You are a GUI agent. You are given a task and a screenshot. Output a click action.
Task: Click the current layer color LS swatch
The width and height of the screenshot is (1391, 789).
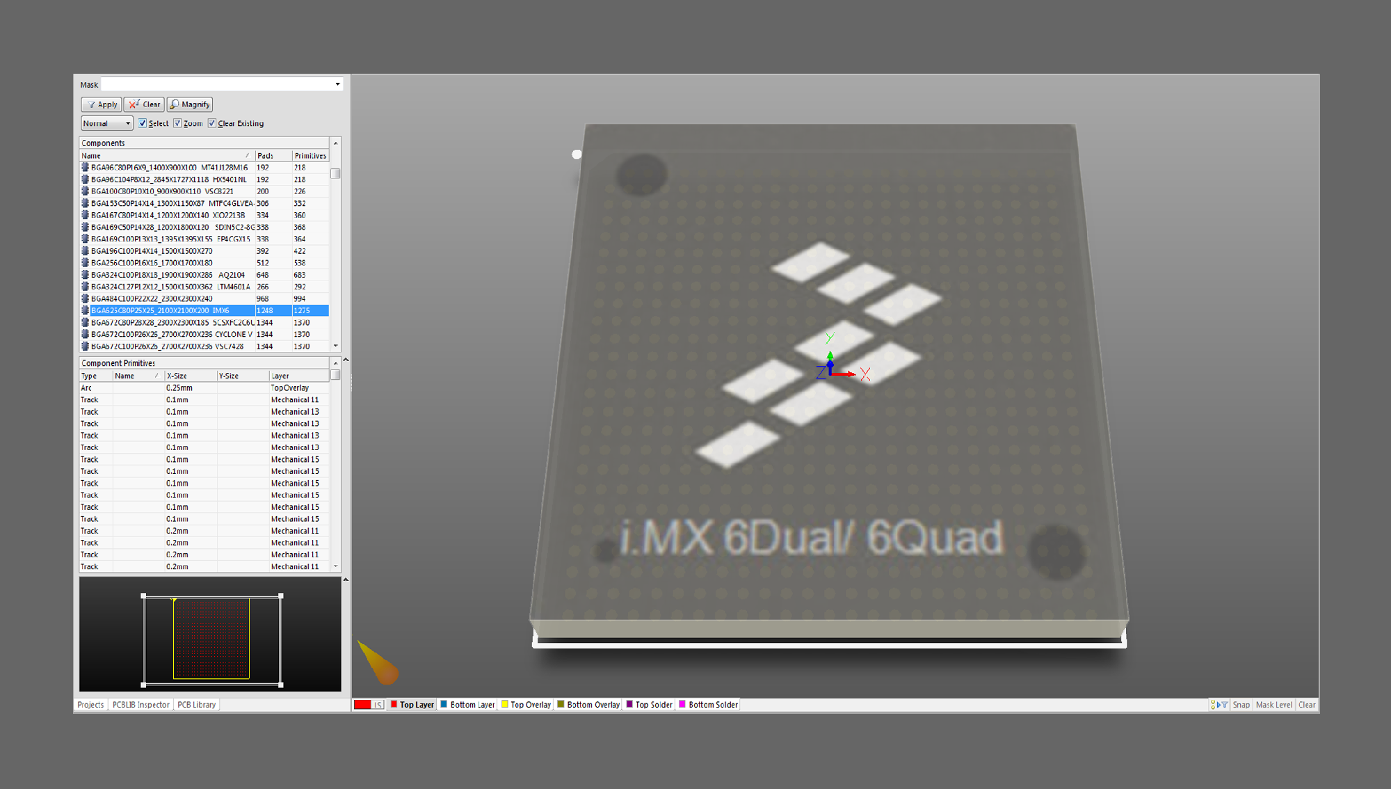(x=369, y=705)
